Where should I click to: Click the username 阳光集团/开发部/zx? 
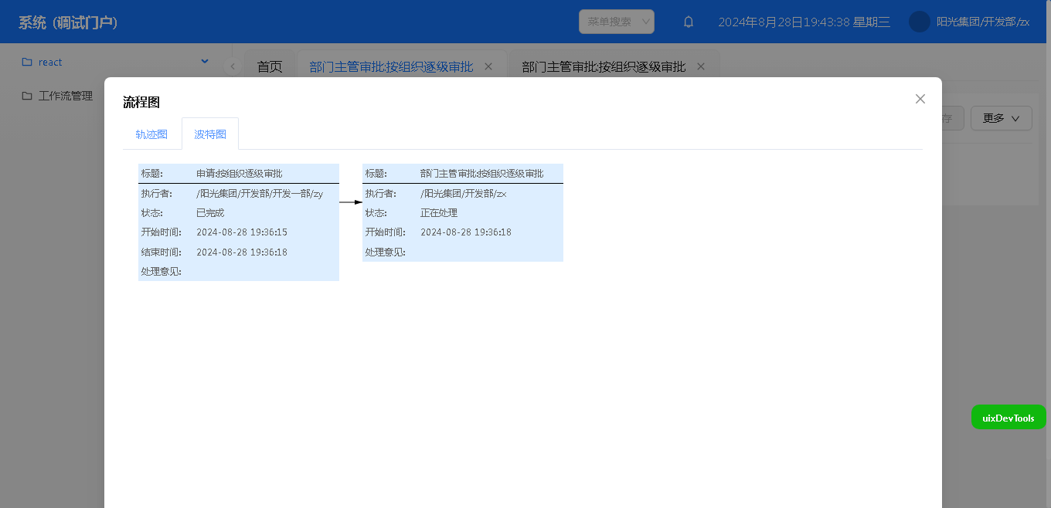983,22
